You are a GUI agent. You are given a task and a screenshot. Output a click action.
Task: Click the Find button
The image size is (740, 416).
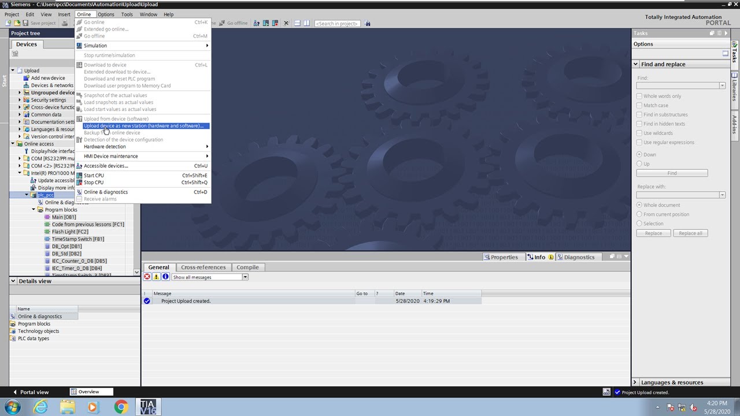point(672,173)
